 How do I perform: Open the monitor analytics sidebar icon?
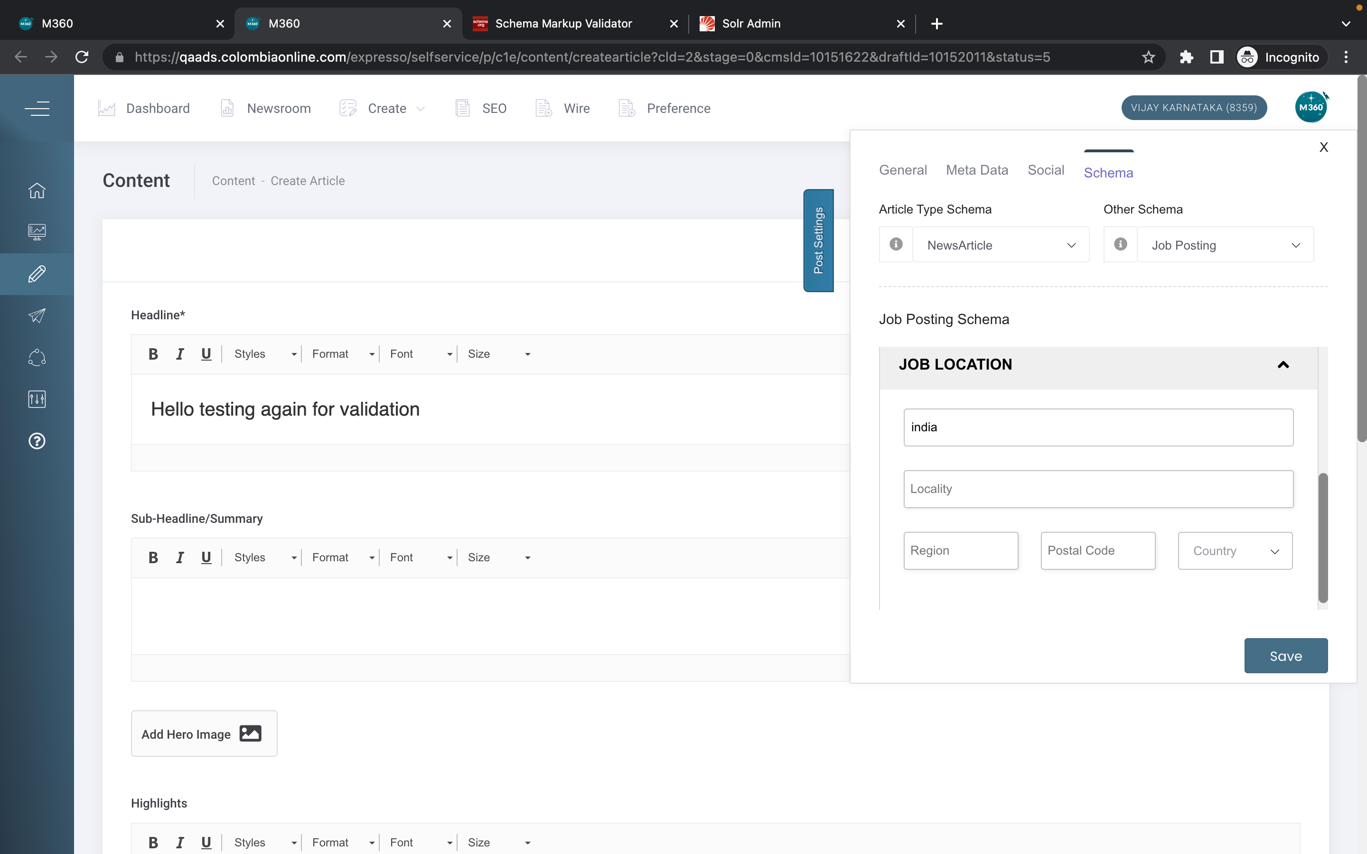tap(37, 232)
